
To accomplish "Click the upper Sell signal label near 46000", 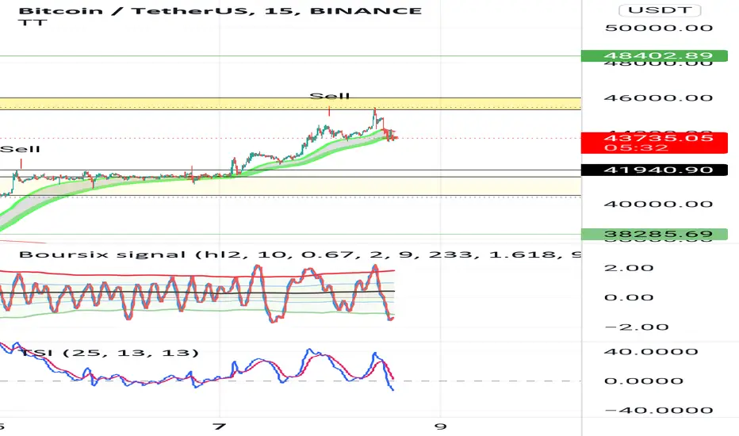I will 329,96.
